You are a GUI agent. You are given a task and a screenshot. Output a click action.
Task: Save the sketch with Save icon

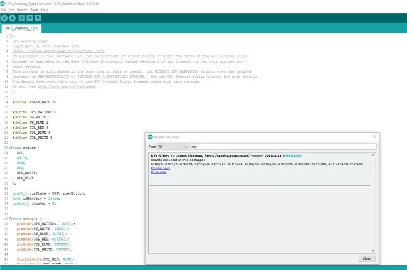coord(38,18)
